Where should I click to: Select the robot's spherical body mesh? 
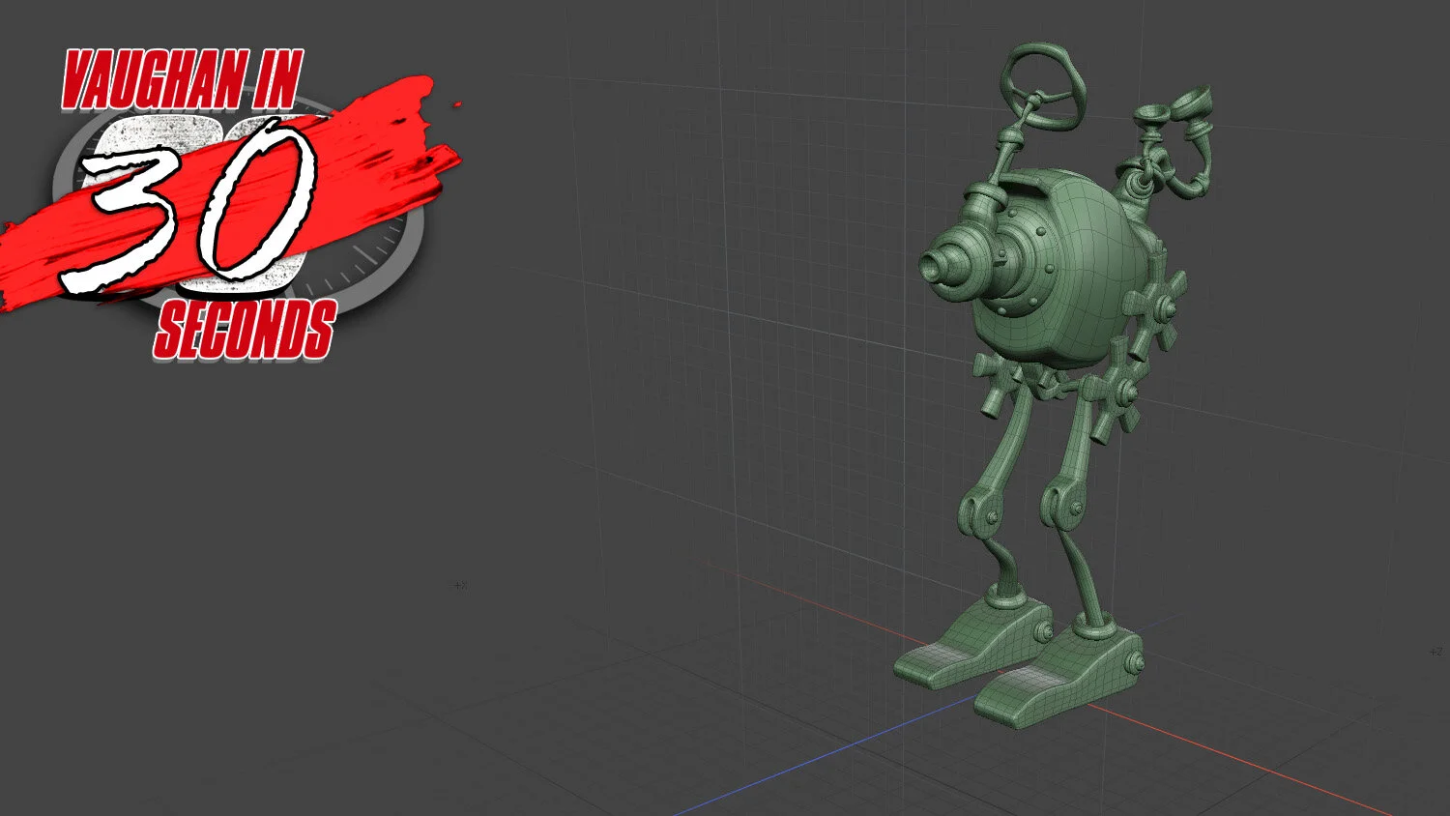tap(1073, 271)
